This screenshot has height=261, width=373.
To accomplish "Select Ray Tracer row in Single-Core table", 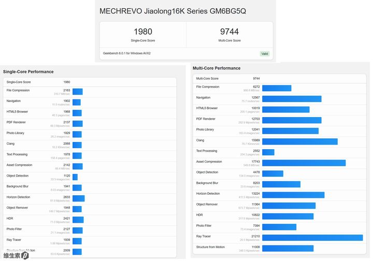I will (90, 242).
